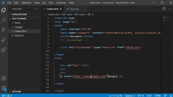Image resolution: width=173 pixels, height=97 pixels.
Task: Expand the fonts folder
Action: tap(25, 23)
